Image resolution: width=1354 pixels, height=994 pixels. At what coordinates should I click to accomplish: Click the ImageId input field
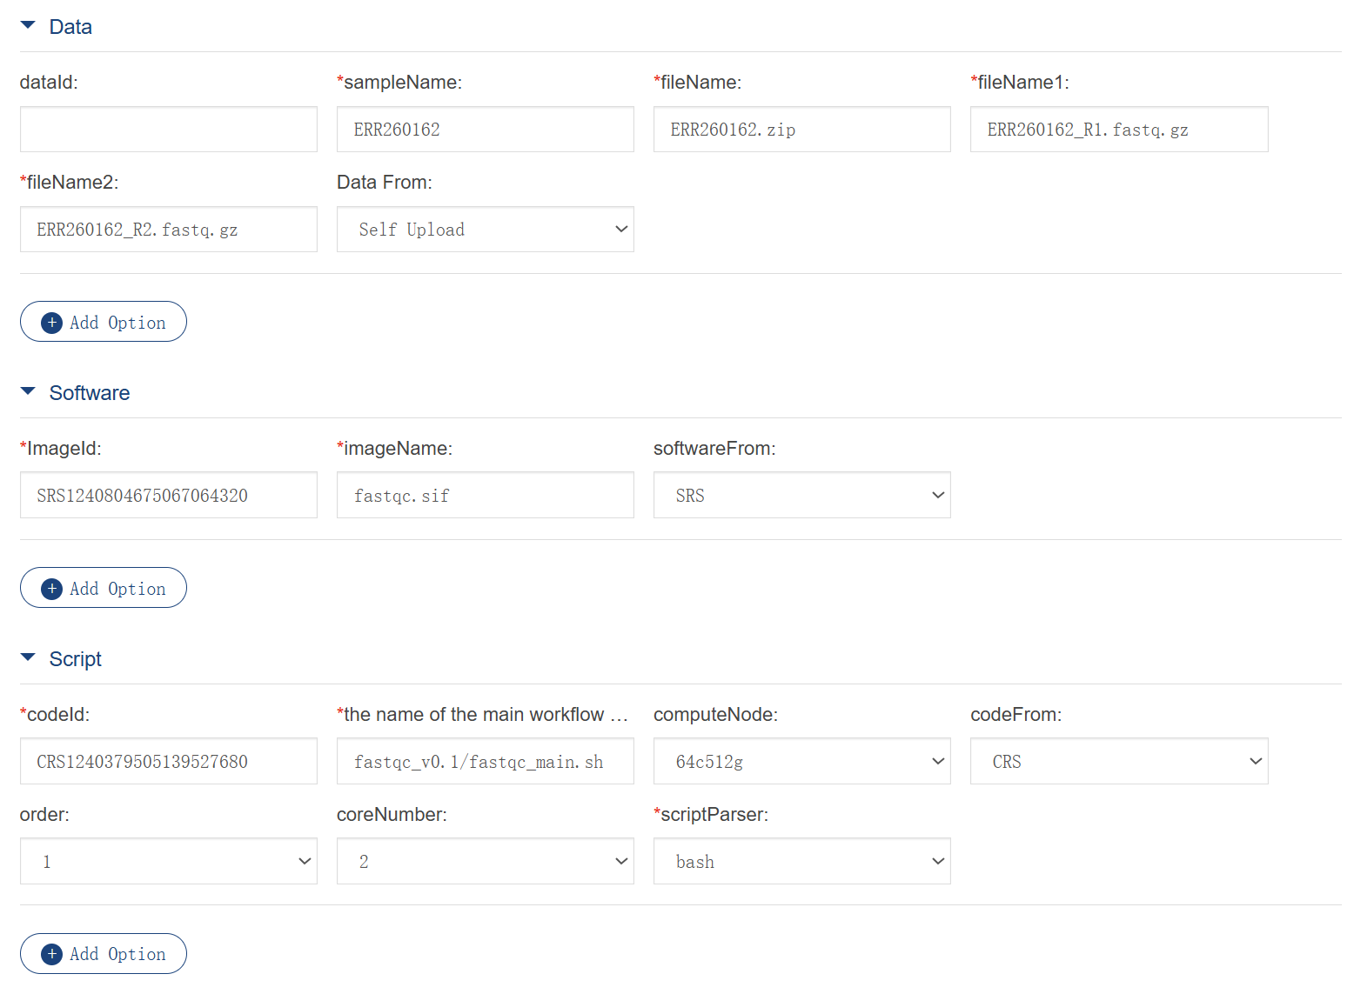coord(169,496)
